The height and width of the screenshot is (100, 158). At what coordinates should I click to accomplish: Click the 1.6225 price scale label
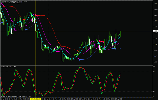coord(155,27)
